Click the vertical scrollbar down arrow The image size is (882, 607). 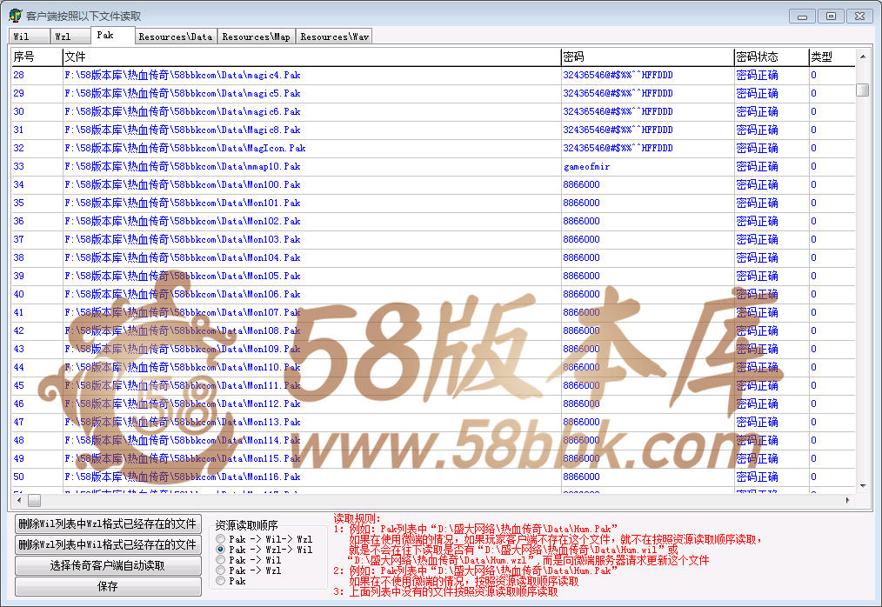tap(862, 486)
